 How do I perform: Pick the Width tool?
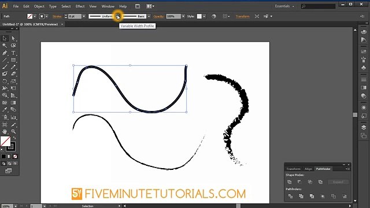pyautogui.click(x=5, y=88)
